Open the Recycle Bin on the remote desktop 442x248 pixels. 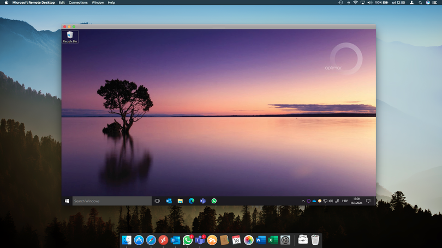pos(70,37)
